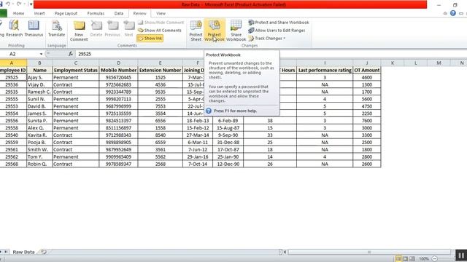467x262 pixels.
Task: Open Excel Help question mark icon
Action: click(453, 13)
